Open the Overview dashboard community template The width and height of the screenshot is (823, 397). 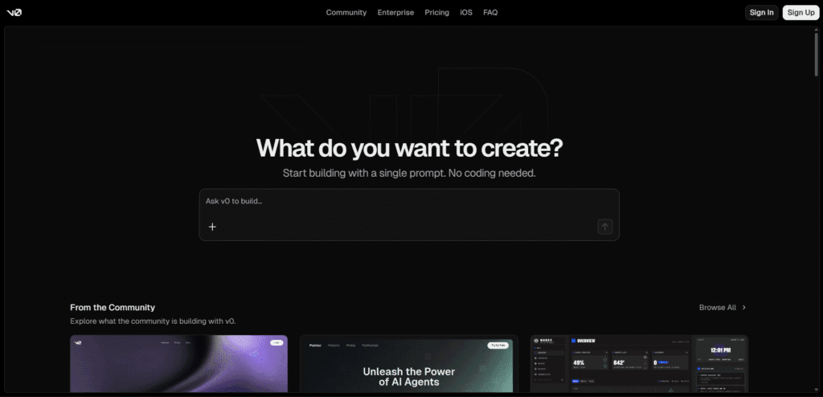[x=639, y=364]
